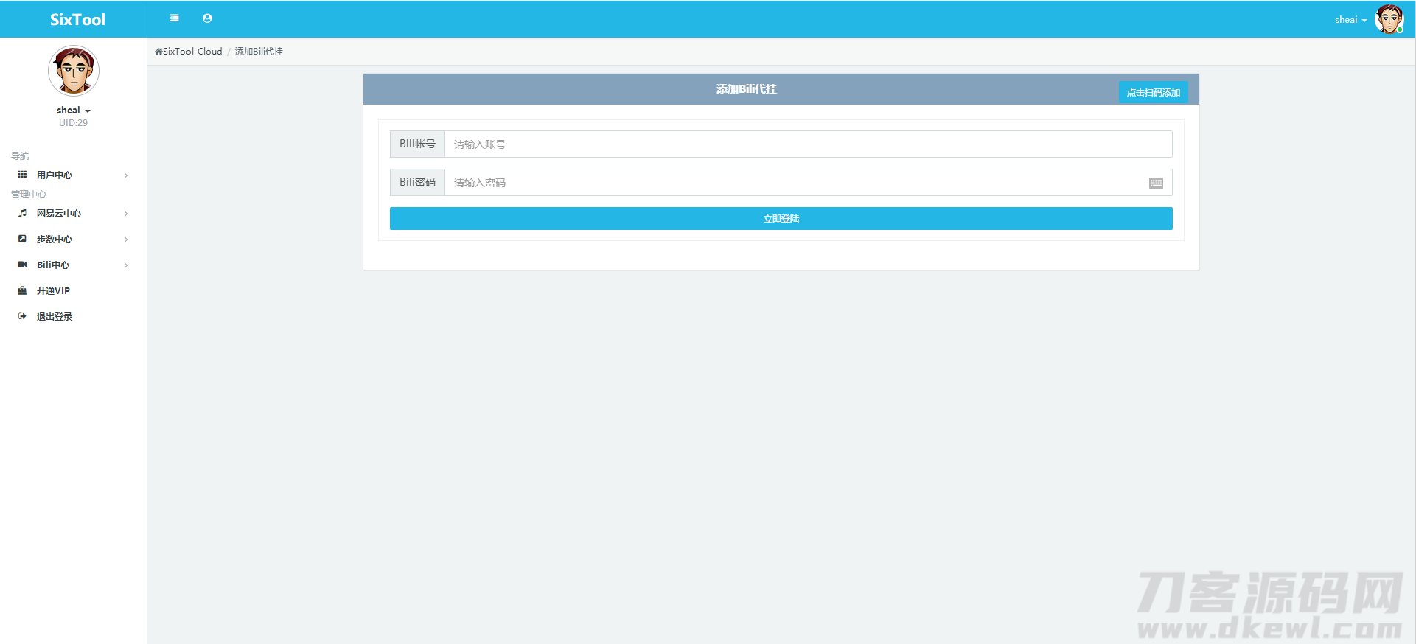Toggle the sidebar menu icon in header

pyautogui.click(x=174, y=18)
